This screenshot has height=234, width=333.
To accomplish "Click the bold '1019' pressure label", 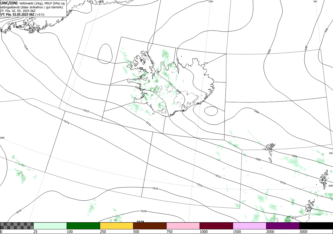I will click(140, 222).
